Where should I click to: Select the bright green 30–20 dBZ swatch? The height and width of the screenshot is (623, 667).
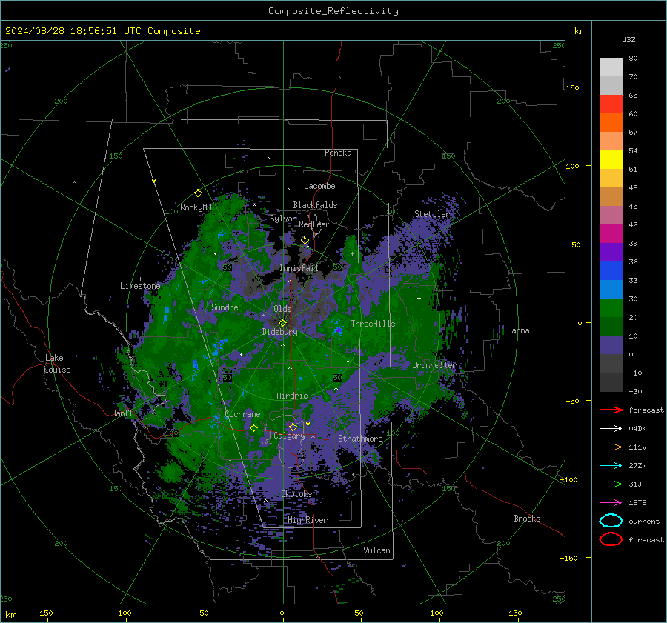(x=611, y=308)
